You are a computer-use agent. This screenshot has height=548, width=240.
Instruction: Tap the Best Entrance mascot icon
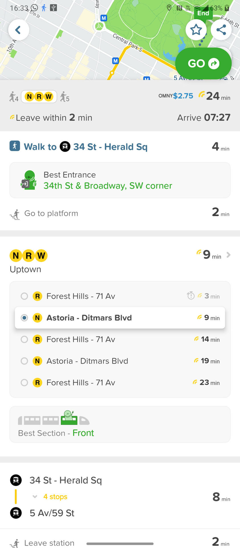tap(29, 180)
